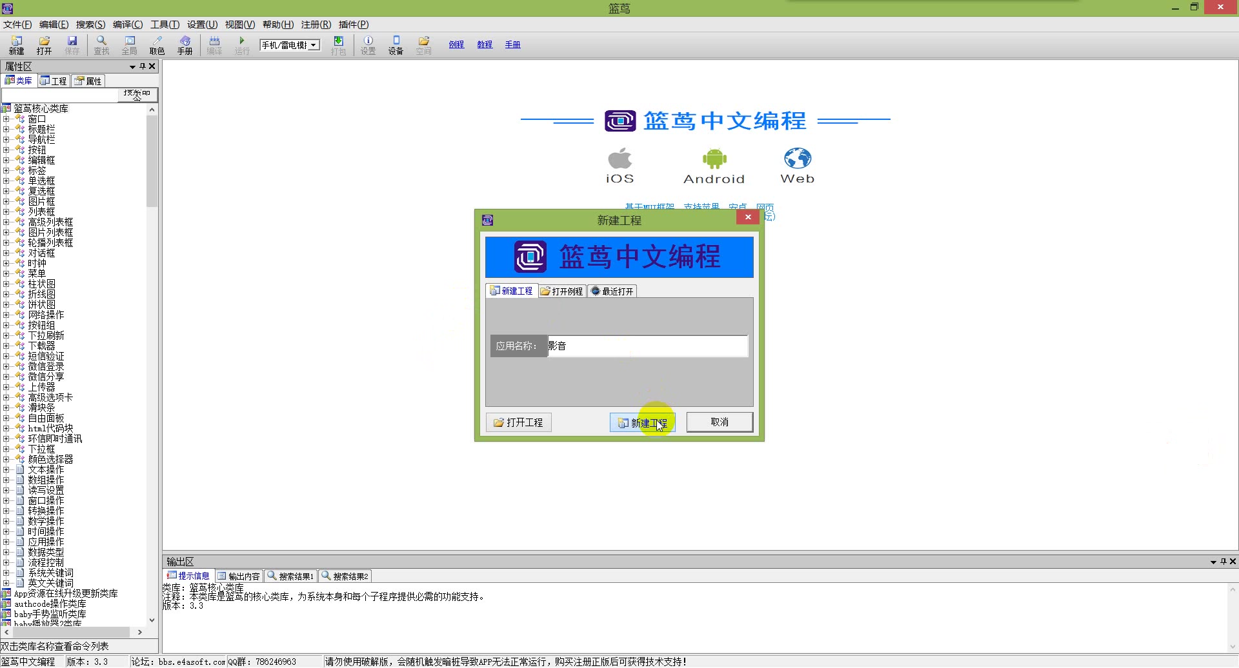This screenshot has width=1239, height=668.
Task: Switch to the 打开例程 tab in dialog
Action: pos(562,291)
